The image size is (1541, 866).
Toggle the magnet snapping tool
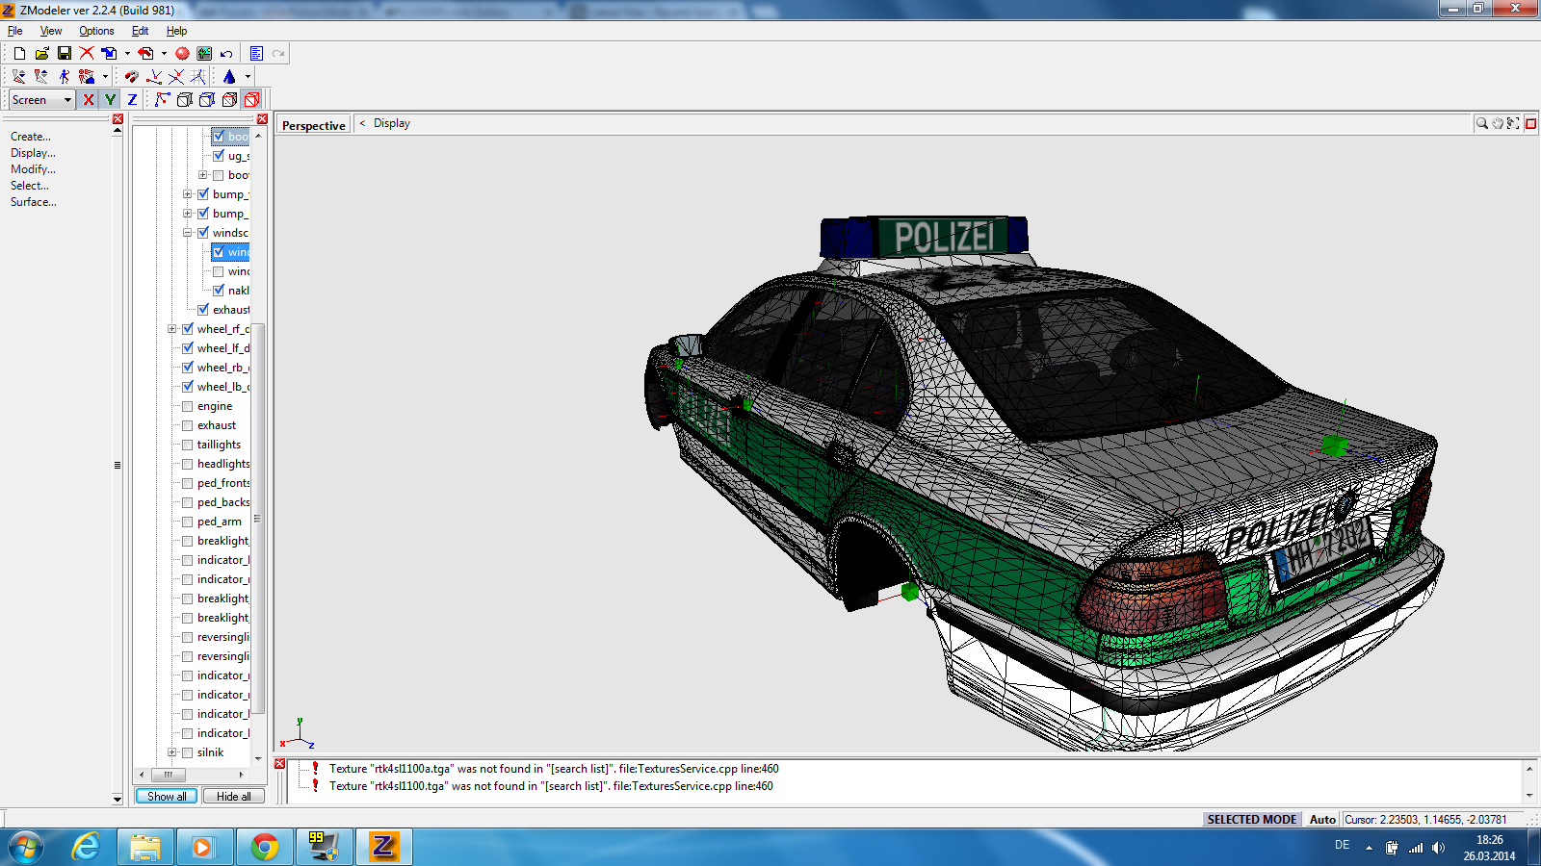(x=132, y=77)
